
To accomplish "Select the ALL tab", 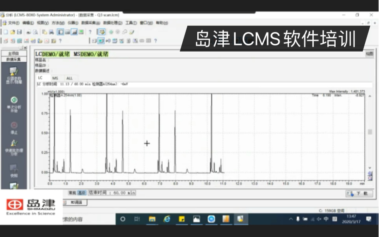I will (70, 78).
